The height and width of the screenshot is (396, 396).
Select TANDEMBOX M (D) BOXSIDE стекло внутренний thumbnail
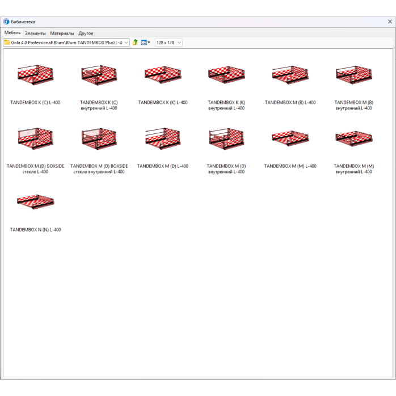tap(99, 138)
